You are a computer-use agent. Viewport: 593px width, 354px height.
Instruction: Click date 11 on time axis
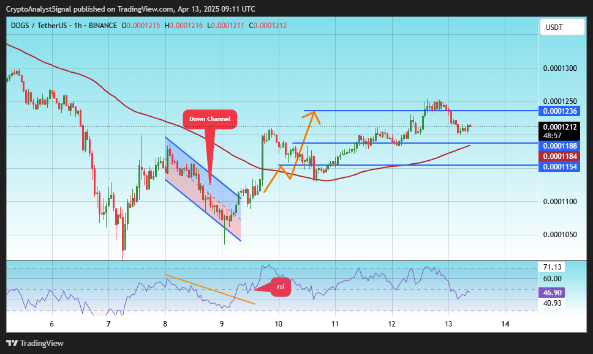335,324
